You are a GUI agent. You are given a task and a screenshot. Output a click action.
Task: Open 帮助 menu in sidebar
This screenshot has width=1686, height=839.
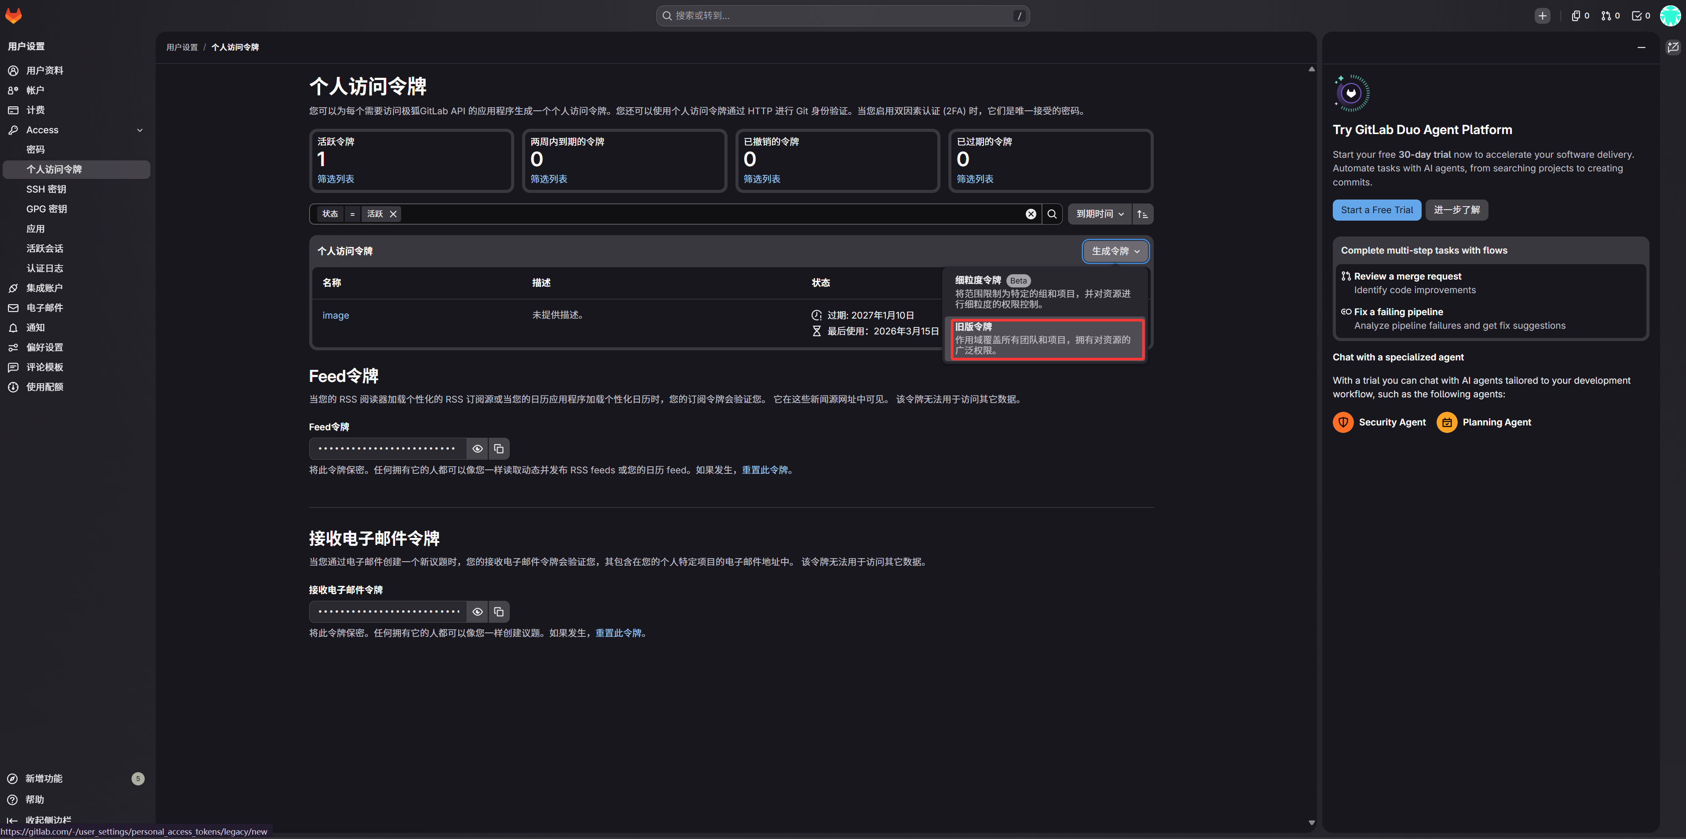pyautogui.click(x=77, y=799)
